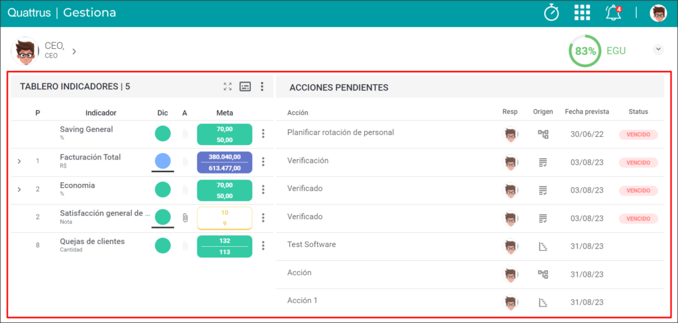Expand the EGU dropdown chevron
Image resolution: width=678 pixels, height=323 pixels.
(658, 49)
